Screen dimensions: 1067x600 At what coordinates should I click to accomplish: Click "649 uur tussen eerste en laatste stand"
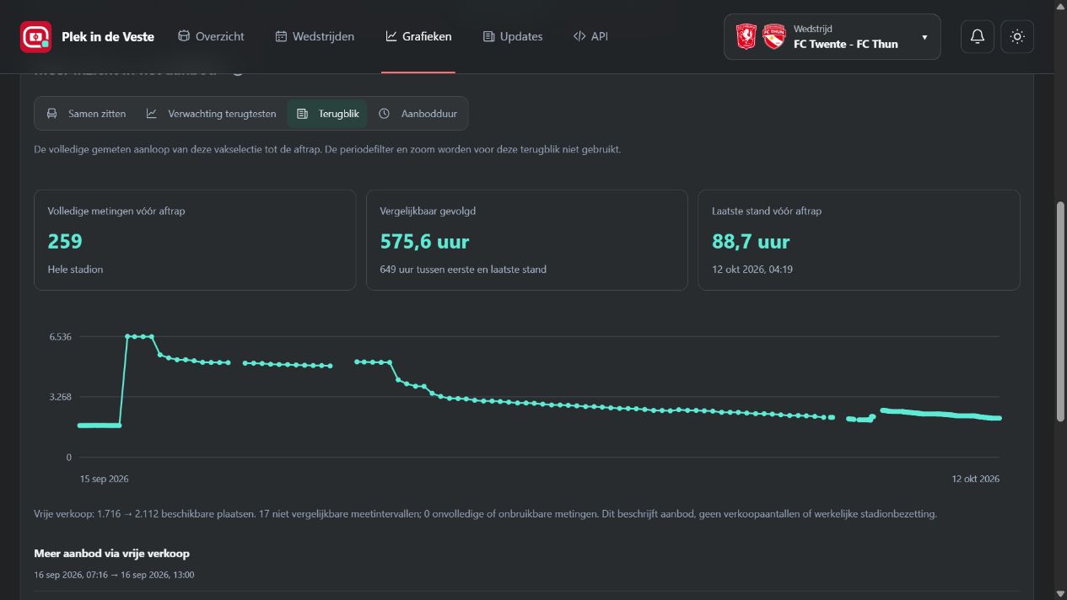[463, 270]
